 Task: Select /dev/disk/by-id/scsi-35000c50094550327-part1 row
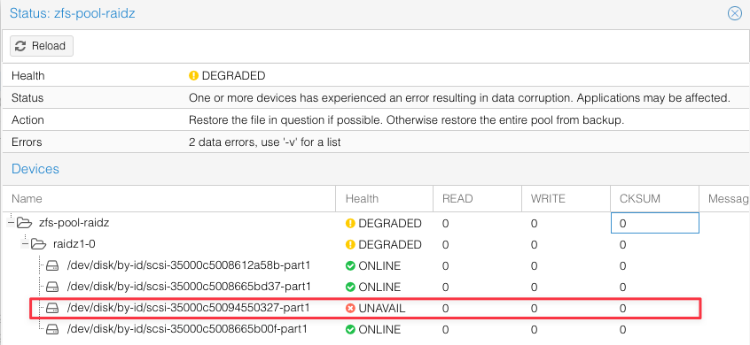click(189, 308)
